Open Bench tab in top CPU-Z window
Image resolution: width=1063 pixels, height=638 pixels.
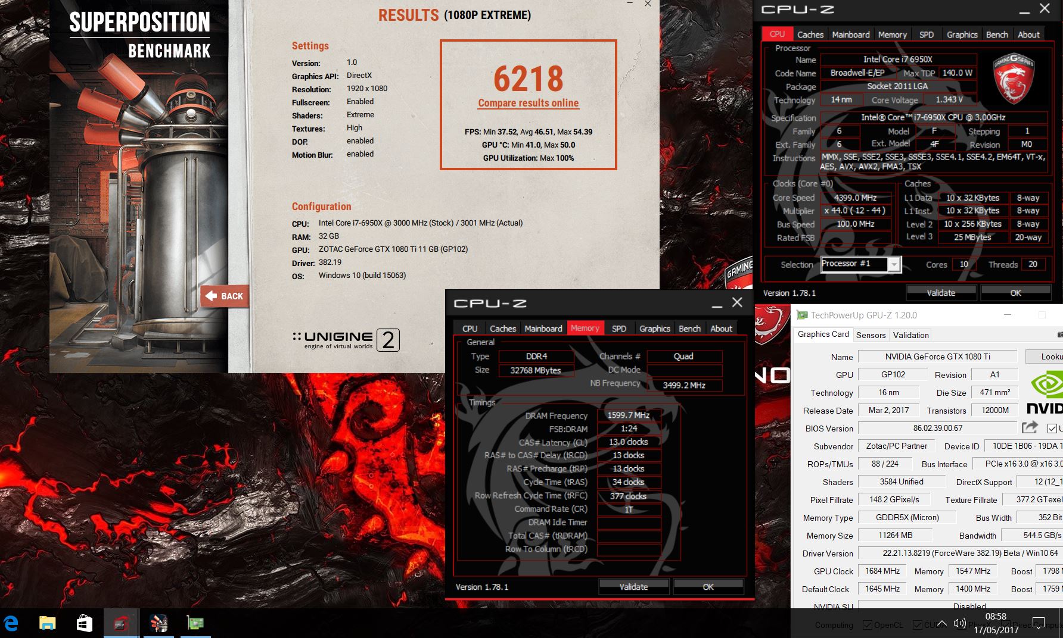(997, 35)
